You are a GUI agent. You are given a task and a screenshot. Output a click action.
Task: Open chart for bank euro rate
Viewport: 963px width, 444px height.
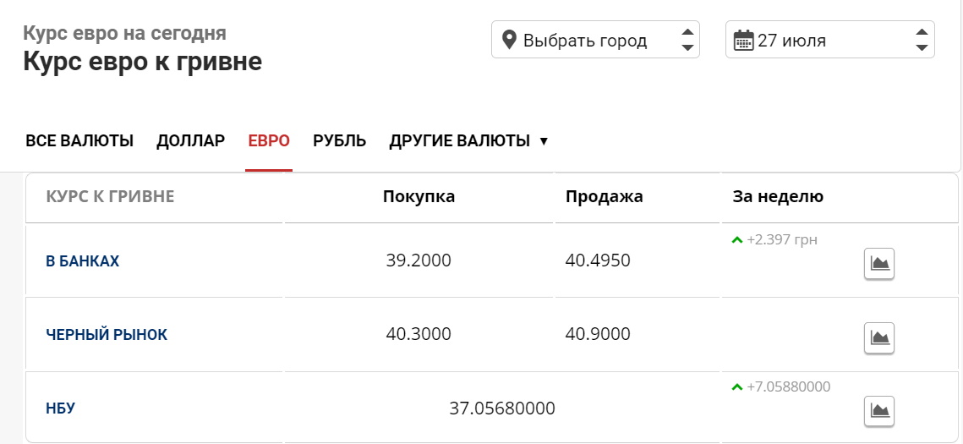pyautogui.click(x=879, y=264)
